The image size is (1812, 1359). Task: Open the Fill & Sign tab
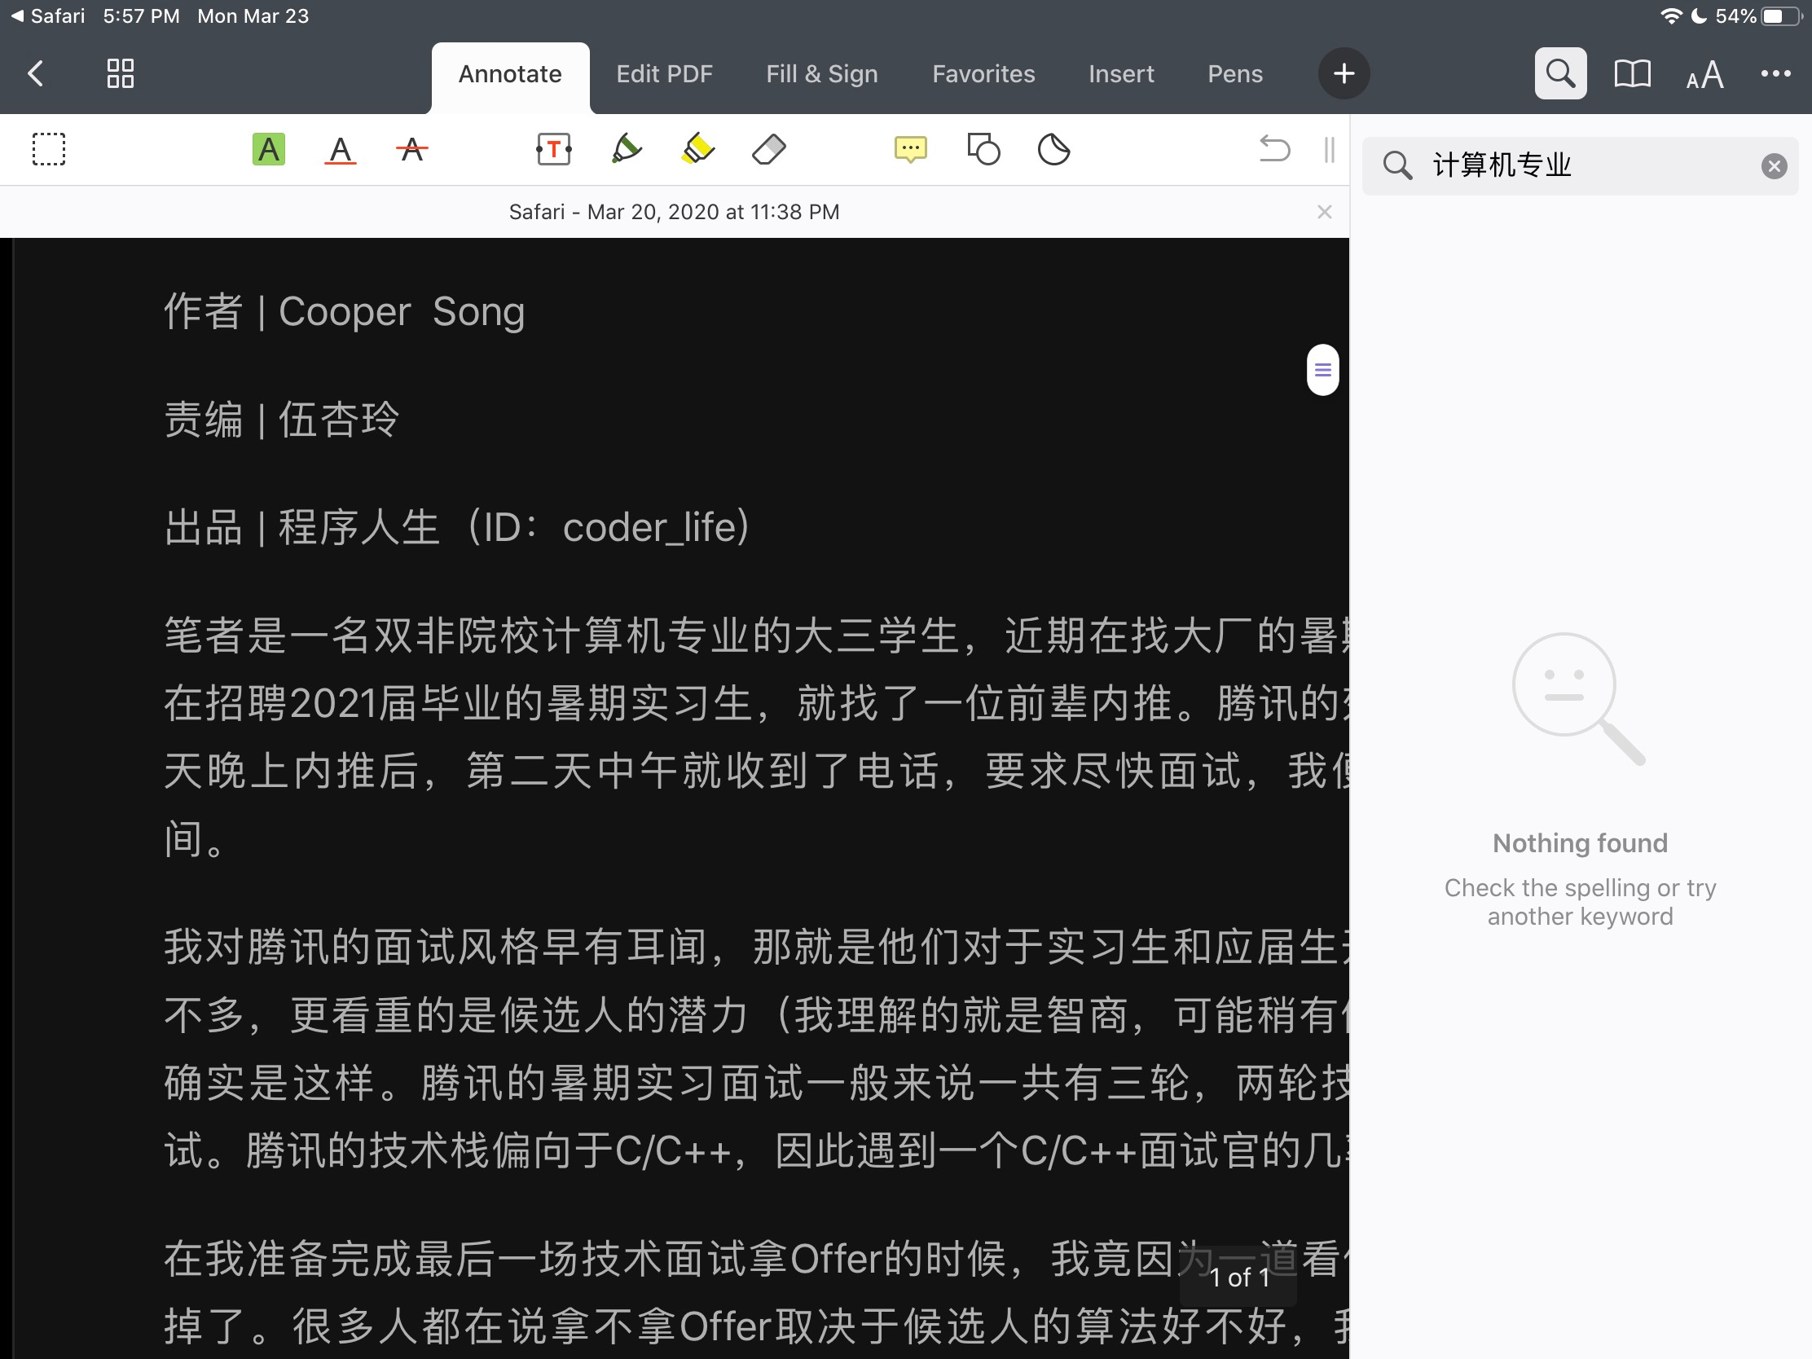point(820,74)
